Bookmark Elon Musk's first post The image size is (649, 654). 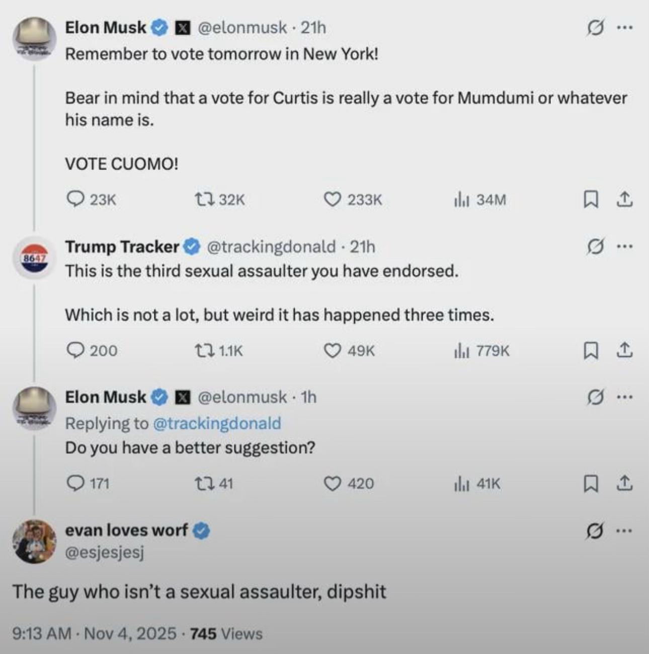click(590, 200)
